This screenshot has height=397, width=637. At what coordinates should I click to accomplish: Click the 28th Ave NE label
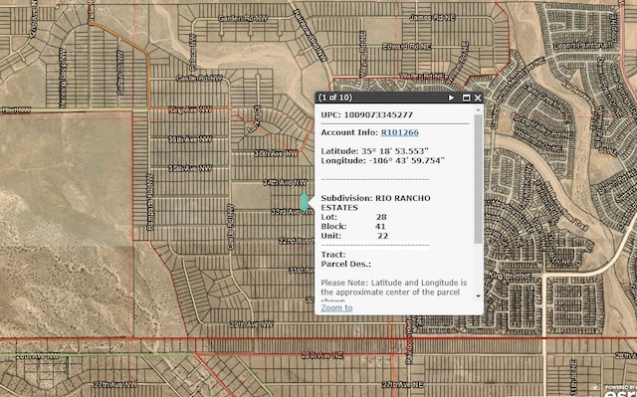[322, 355]
